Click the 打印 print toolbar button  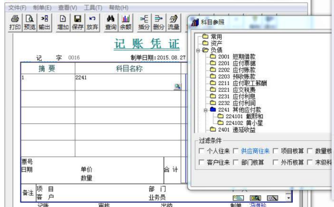14,23
